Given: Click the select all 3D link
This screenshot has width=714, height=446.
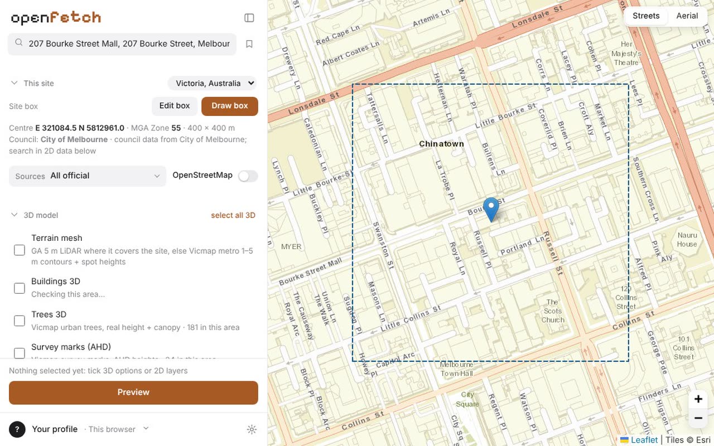Looking at the screenshot, I should (233, 215).
